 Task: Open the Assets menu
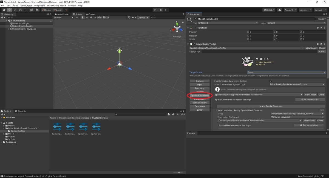pos(15,5)
